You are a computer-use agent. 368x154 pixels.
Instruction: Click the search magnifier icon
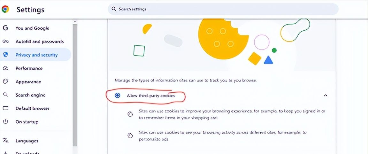pos(114,9)
